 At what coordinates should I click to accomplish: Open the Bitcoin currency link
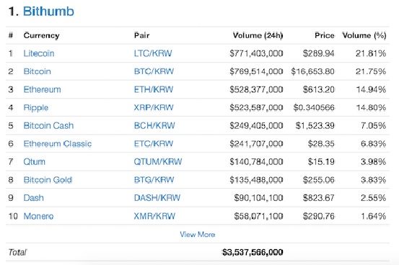coord(37,71)
